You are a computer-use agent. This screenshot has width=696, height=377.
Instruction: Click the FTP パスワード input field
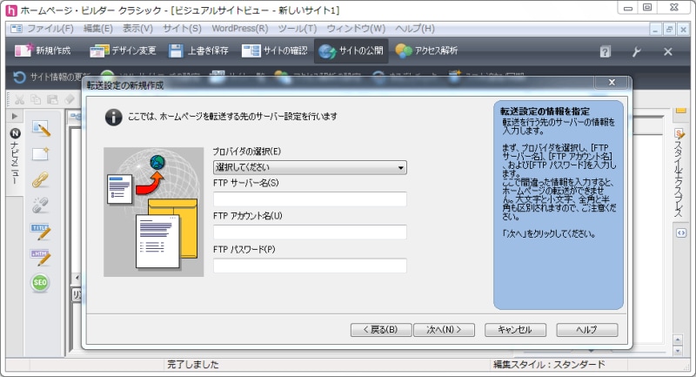(310, 266)
